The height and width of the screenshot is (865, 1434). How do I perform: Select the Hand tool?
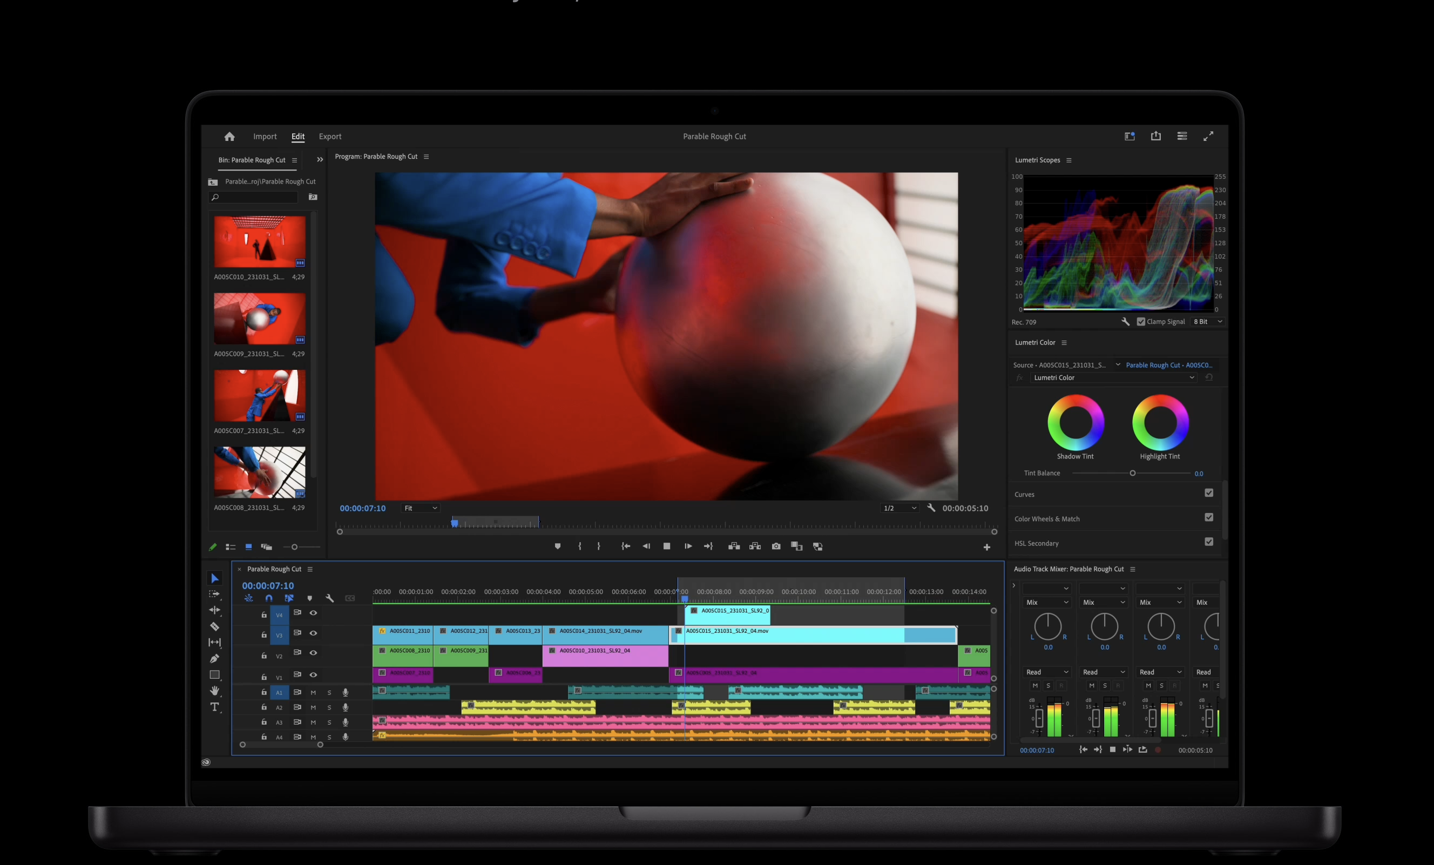point(214,691)
